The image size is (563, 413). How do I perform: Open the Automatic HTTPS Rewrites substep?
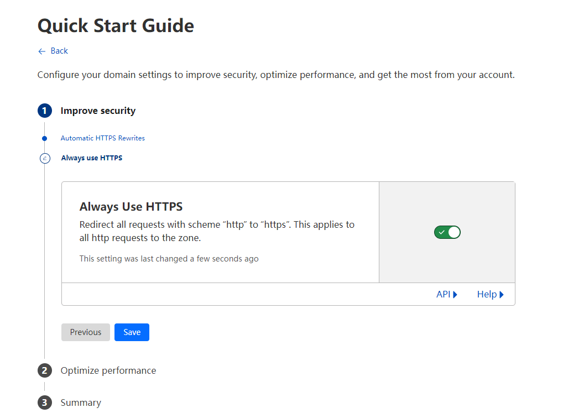(x=102, y=138)
